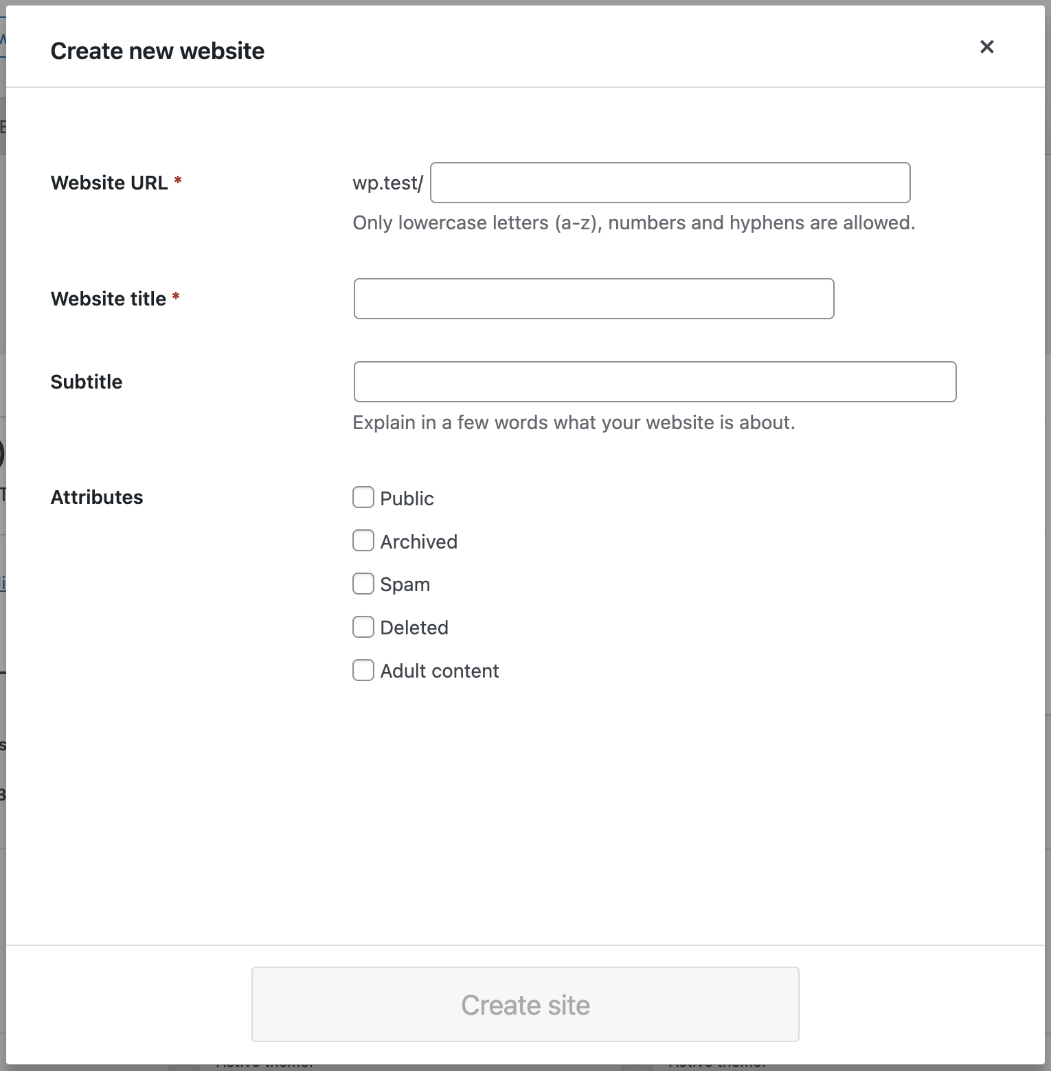Enable the Public checkbox
The width and height of the screenshot is (1051, 1071).
pyautogui.click(x=363, y=498)
